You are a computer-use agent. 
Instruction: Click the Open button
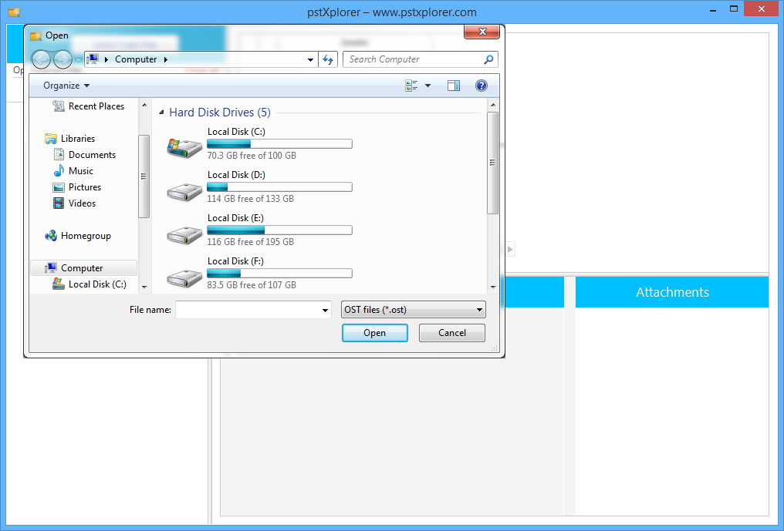(x=374, y=333)
